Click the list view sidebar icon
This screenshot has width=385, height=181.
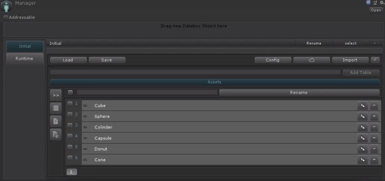coord(56,108)
